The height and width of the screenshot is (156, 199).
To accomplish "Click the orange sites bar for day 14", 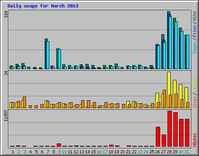I will click(x=89, y=104).
